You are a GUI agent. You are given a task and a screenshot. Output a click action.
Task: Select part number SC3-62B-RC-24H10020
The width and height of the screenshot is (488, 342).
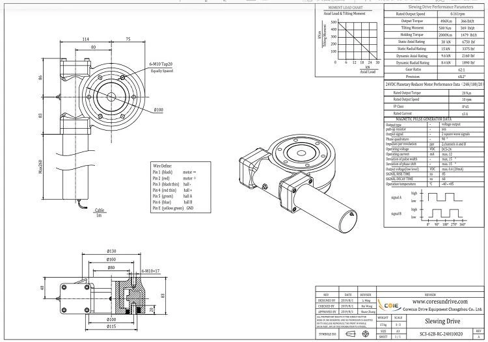pyautogui.click(x=441, y=334)
